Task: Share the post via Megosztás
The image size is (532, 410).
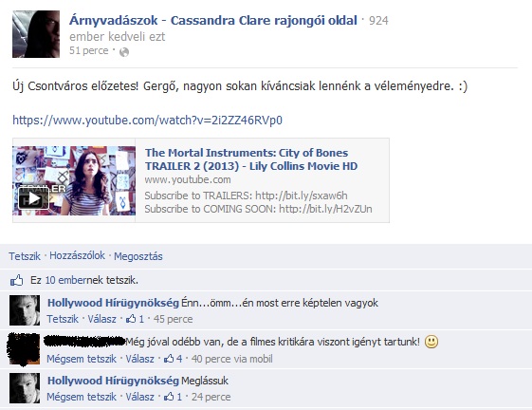Action: [x=138, y=256]
